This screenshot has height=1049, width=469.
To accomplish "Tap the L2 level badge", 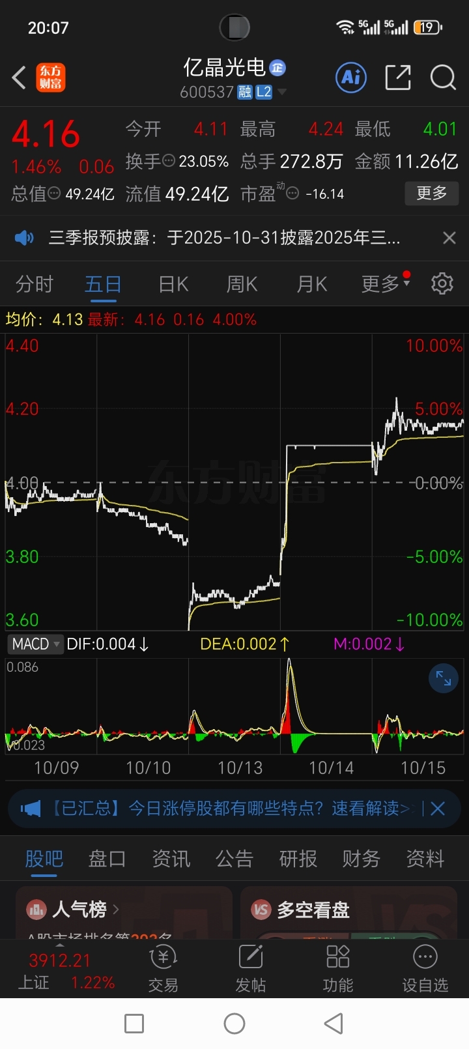I will tap(264, 93).
